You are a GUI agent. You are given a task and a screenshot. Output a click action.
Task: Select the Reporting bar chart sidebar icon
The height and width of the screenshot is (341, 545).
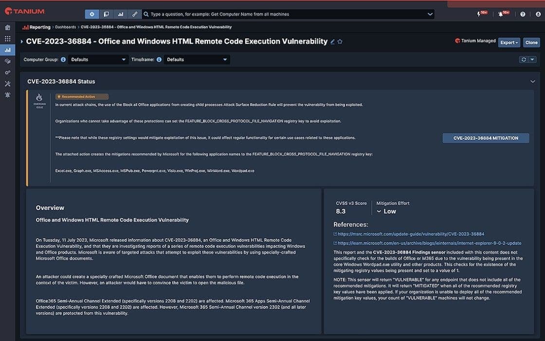coord(7,50)
